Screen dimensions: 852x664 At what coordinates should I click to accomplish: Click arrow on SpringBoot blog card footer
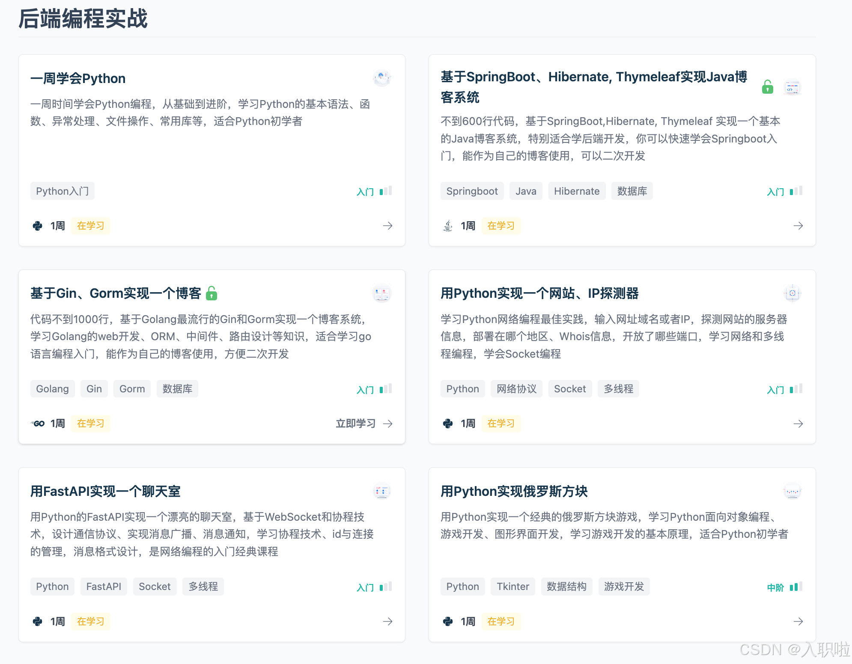click(x=798, y=225)
